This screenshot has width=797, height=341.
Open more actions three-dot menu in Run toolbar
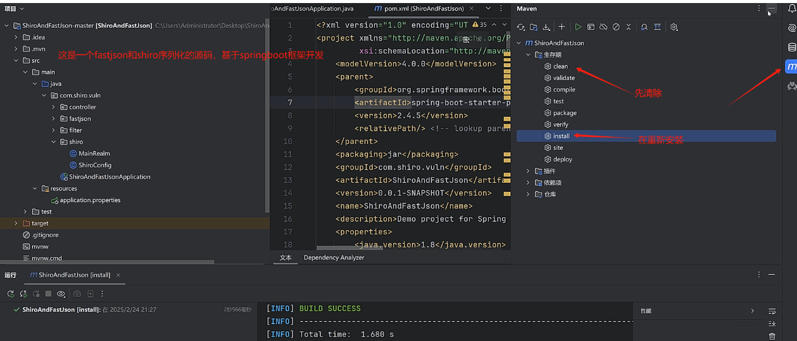click(102, 294)
